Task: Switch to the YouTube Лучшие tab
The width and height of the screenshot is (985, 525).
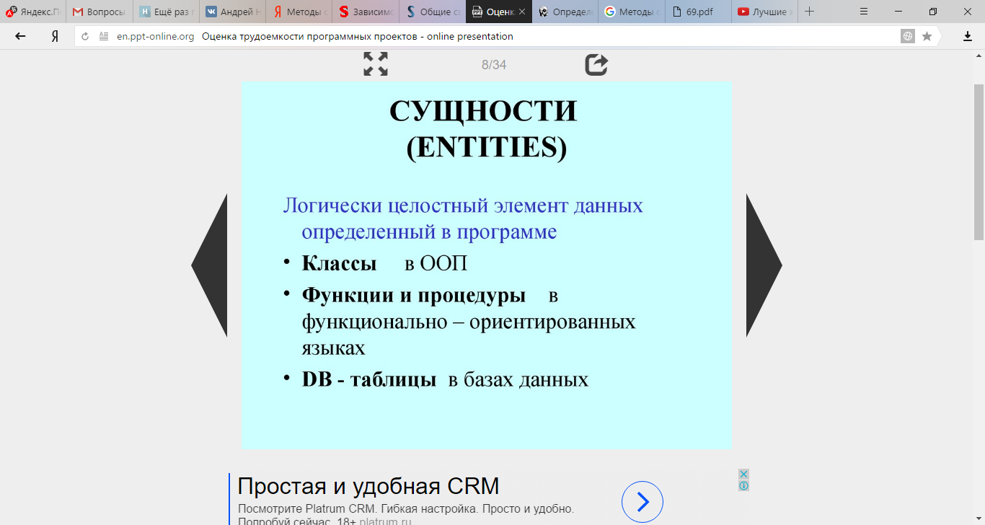Action: point(764,12)
